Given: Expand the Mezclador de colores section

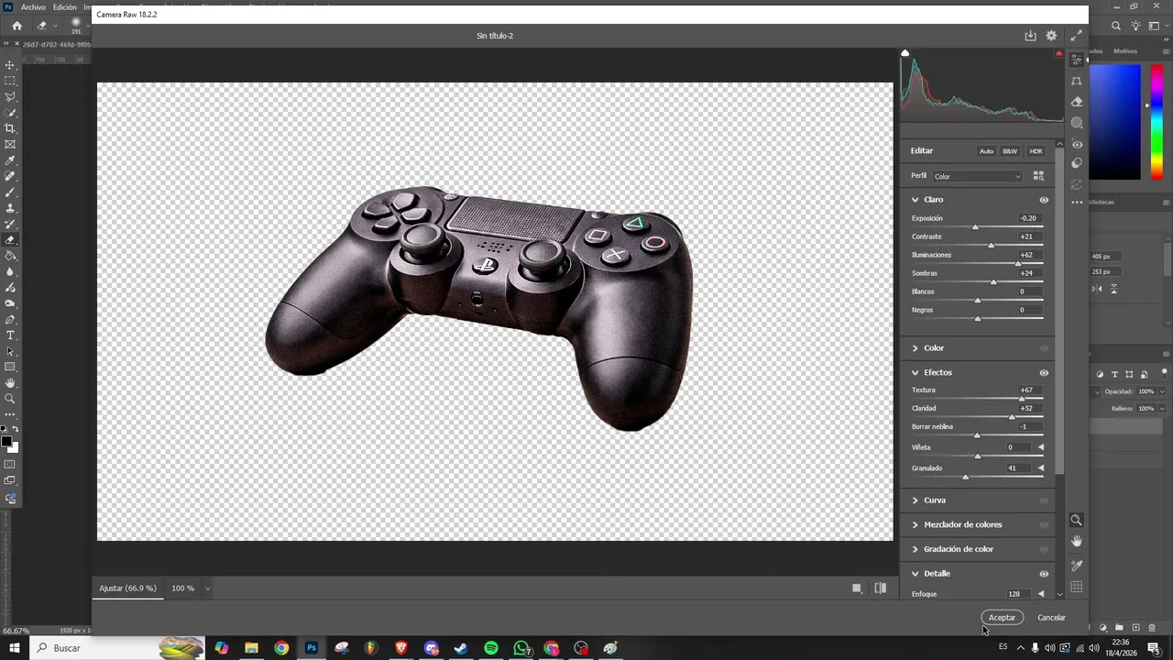Looking at the screenshot, I should [x=915, y=525].
